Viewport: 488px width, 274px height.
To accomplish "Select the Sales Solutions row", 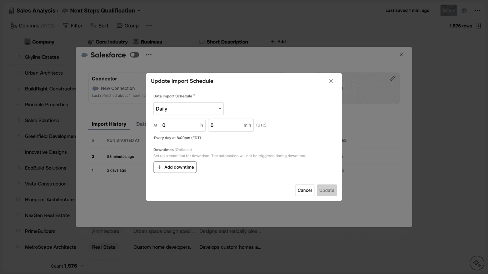I will (42, 120).
